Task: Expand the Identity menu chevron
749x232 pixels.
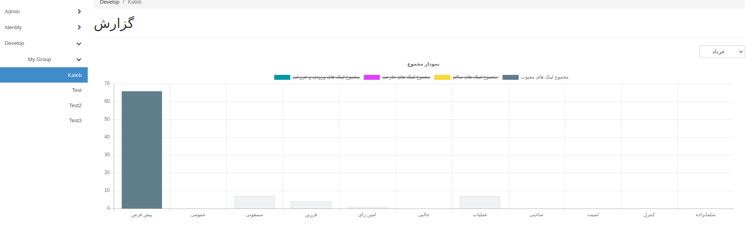Action: click(79, 28)
